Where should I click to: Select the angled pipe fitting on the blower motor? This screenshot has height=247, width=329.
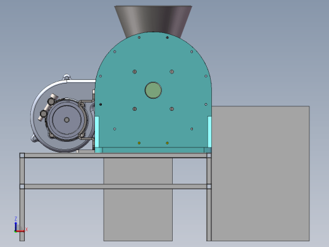click(48, 107)
